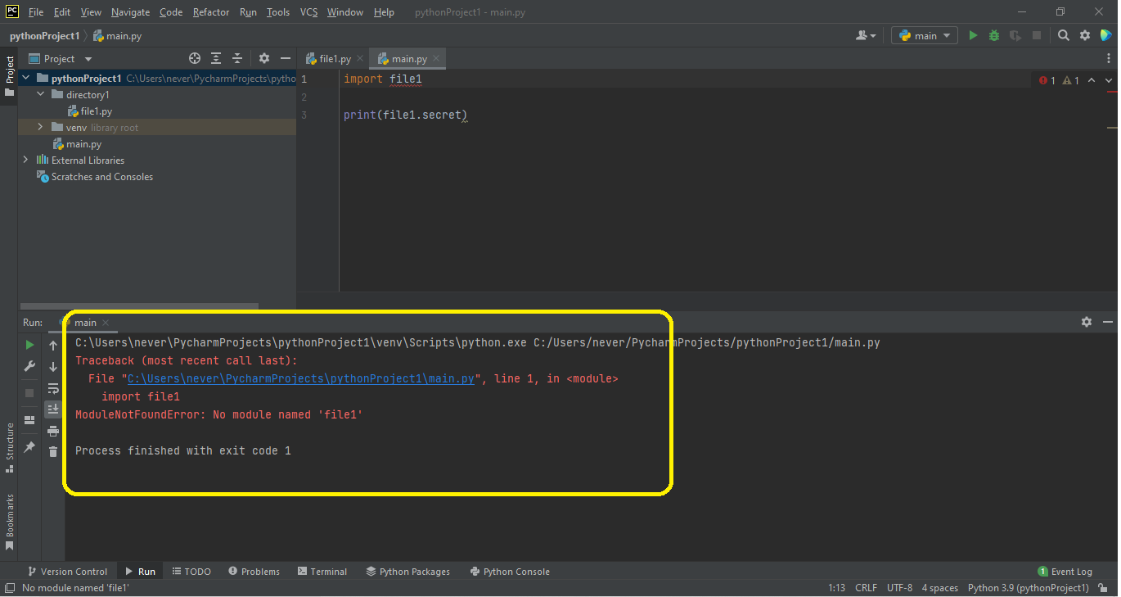
Task: Debug main using the bug icon
Action: [x=993, y=35]
